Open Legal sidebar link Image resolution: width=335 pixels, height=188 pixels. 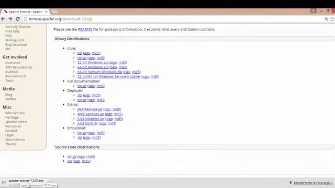click(9, 135)
